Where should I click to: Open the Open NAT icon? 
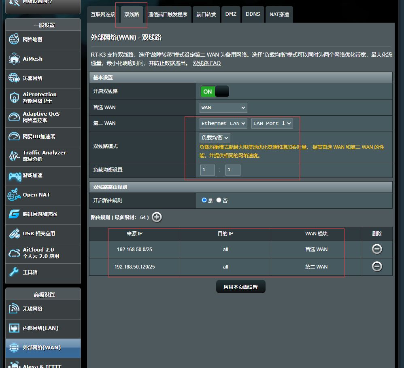(14, 195)
